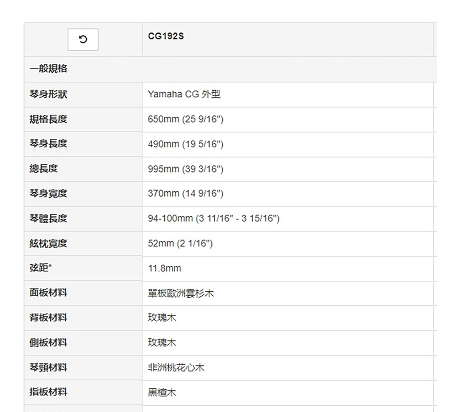Image resolution: width=456 pixels, height=412 pixels.
Task: Select the 94-100mm body depth value
Action: pyautogui.click(x=213, y=219)
